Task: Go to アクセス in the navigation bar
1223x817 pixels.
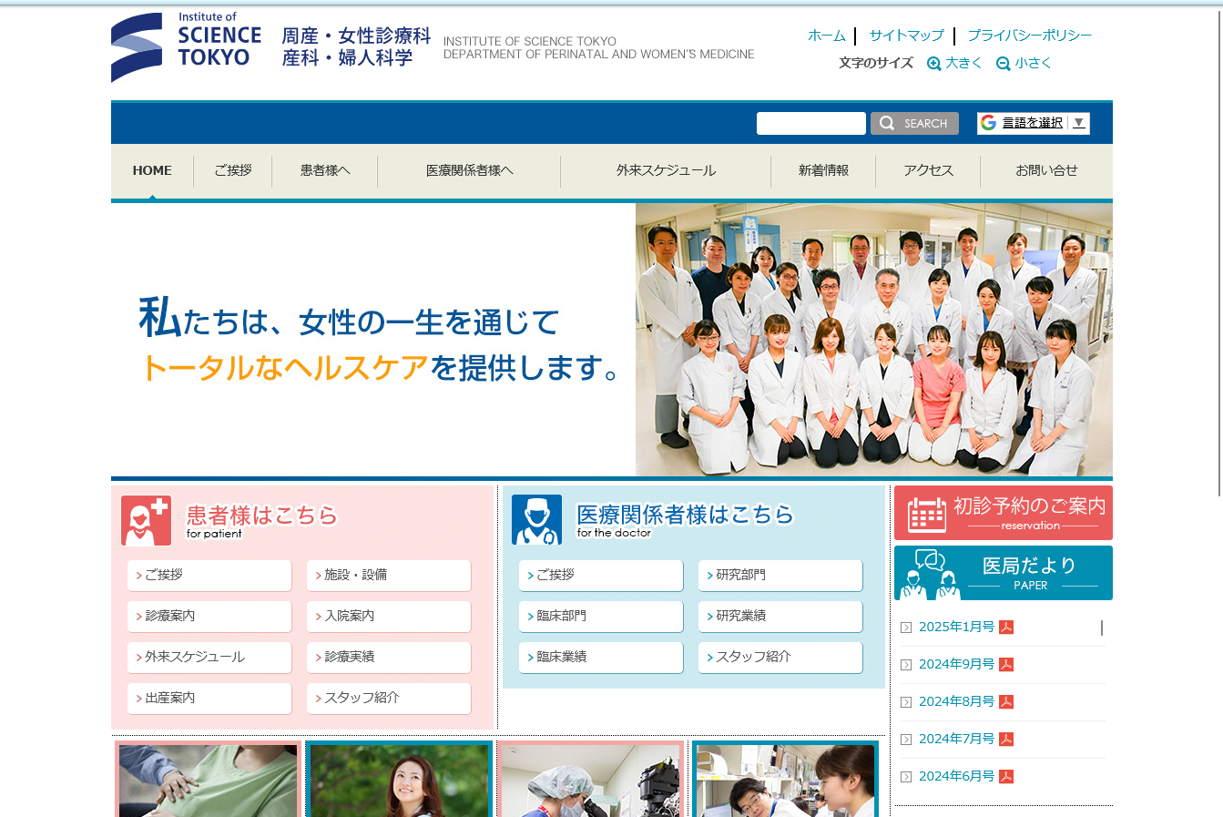Action: tap(928, 170)
